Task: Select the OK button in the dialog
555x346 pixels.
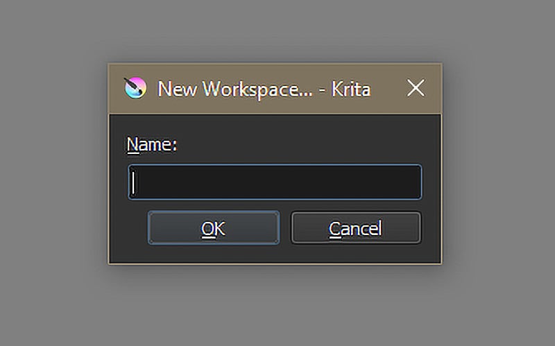Action: tap(214, 228)
